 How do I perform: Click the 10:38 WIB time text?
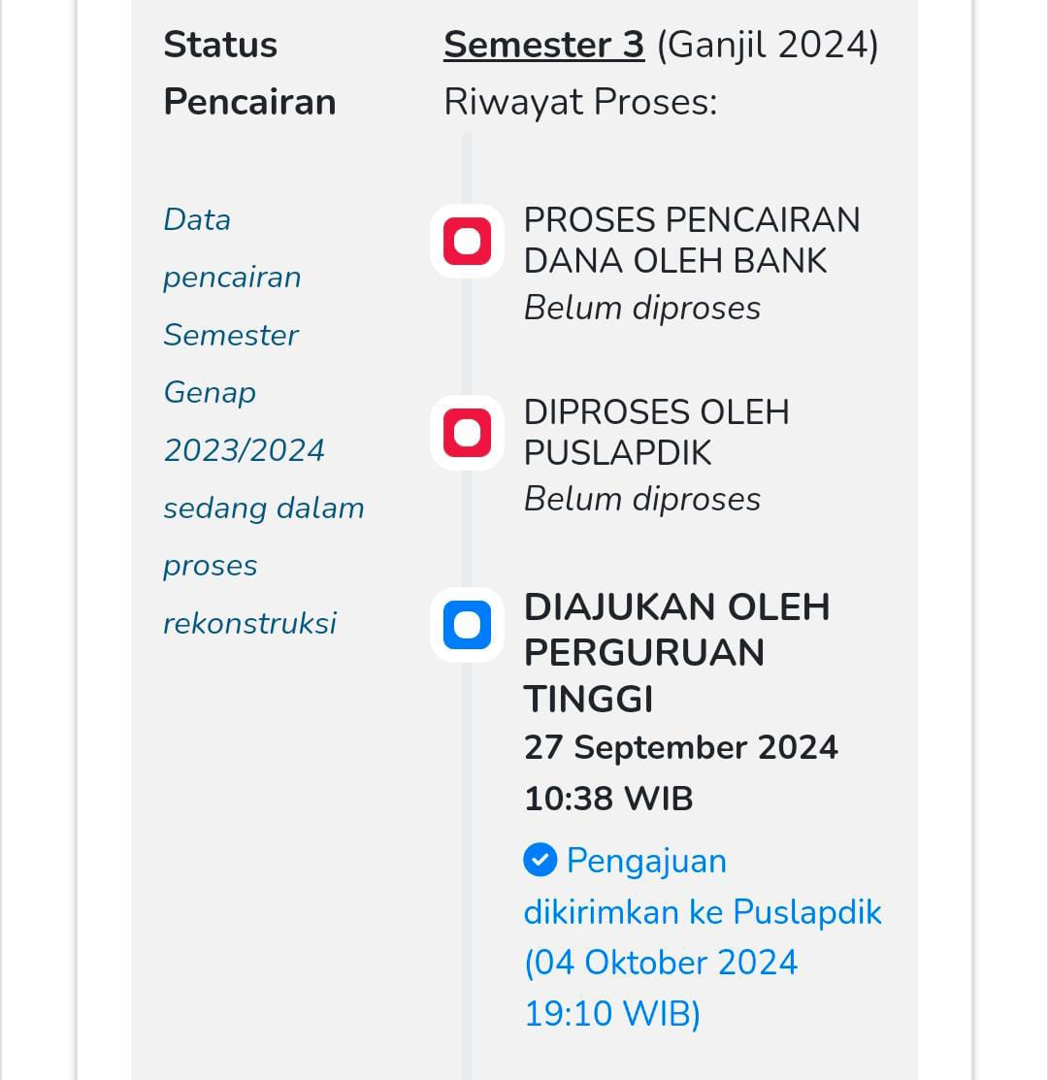(608, 799)
